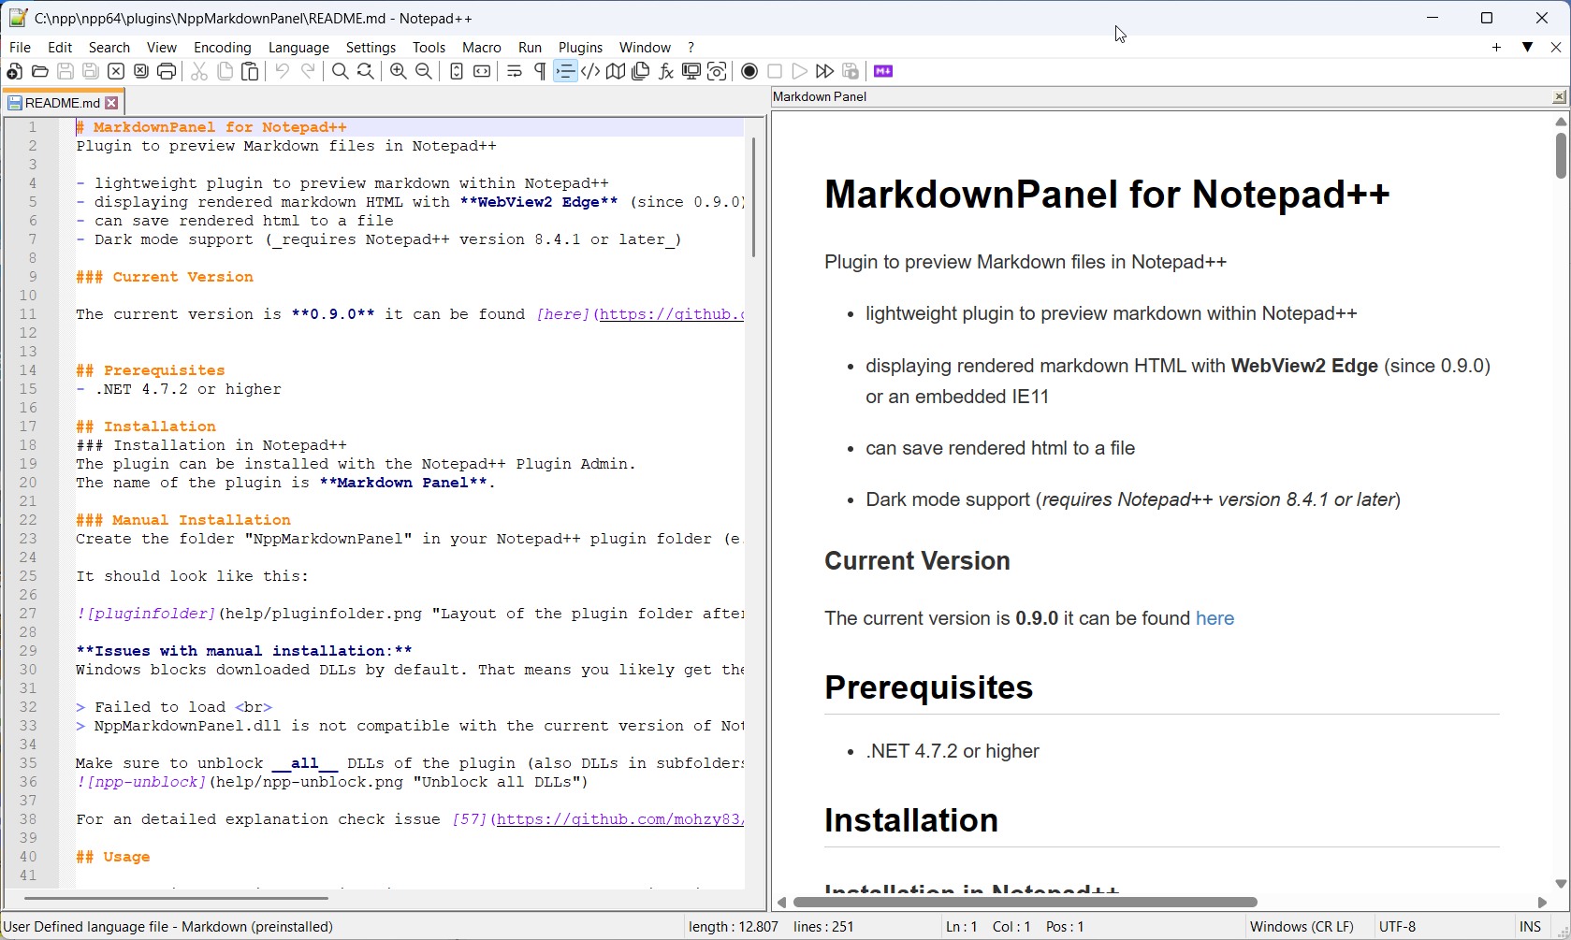Viewport: 1571px width, 940px height.
Task: Click the stop recording square icon
Action: pos(775,71)
